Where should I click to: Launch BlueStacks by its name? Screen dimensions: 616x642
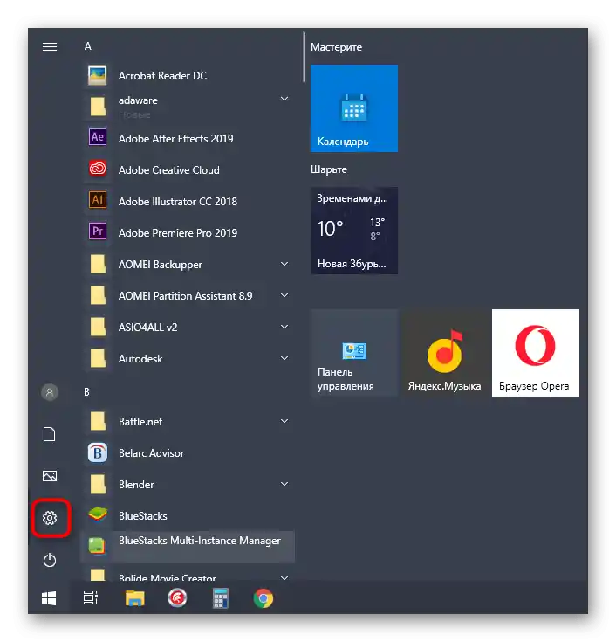[143, 516]
